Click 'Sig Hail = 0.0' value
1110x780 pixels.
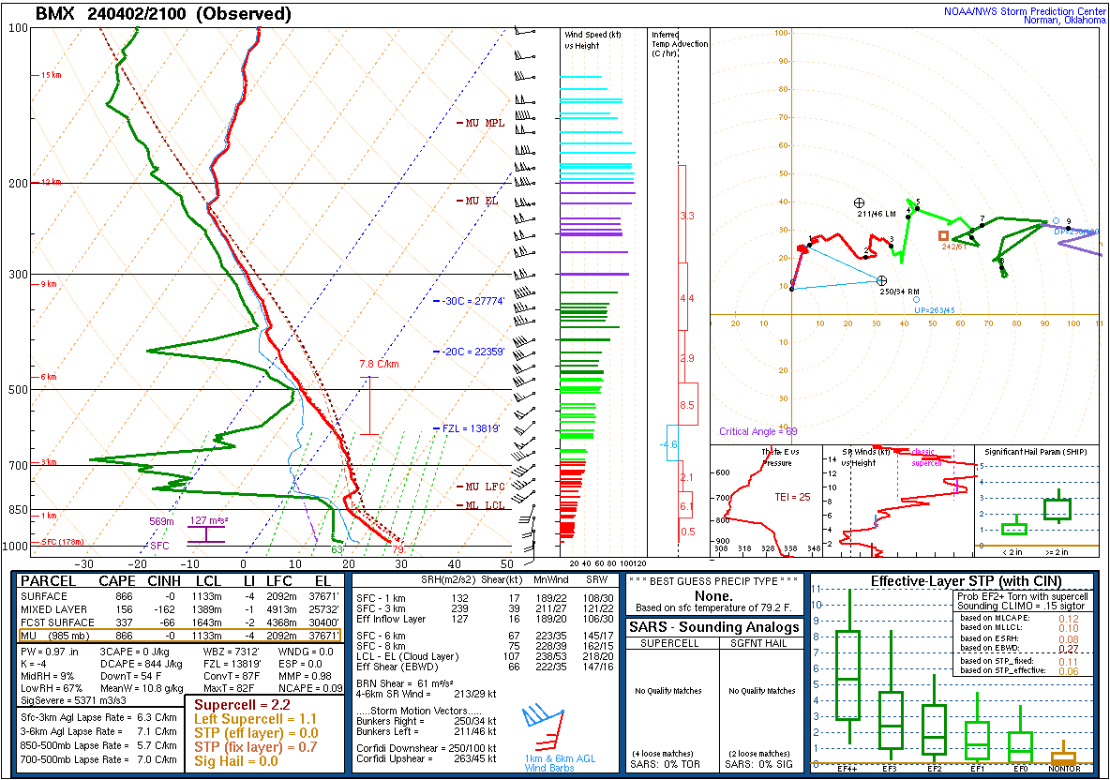tap(236, 761)
